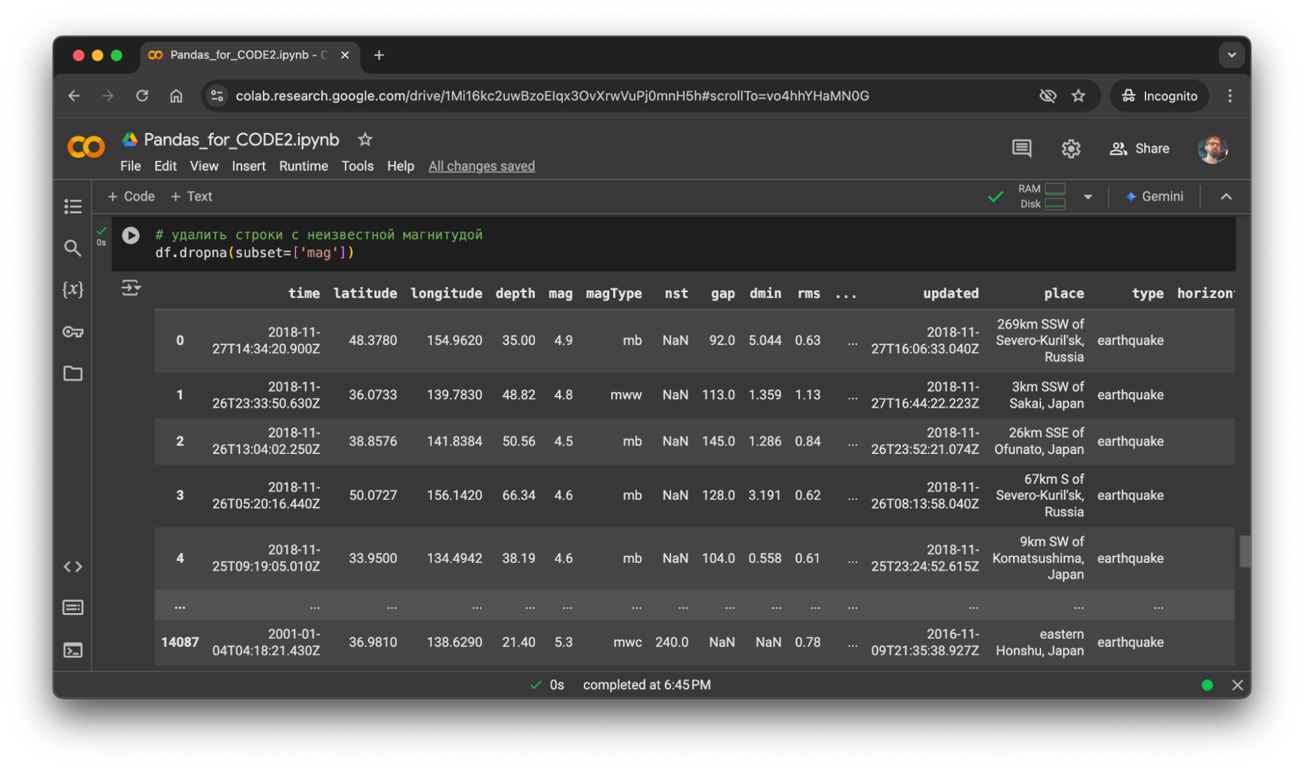Open the table of contents panel

pyautogui.click(x=72, y=206)
